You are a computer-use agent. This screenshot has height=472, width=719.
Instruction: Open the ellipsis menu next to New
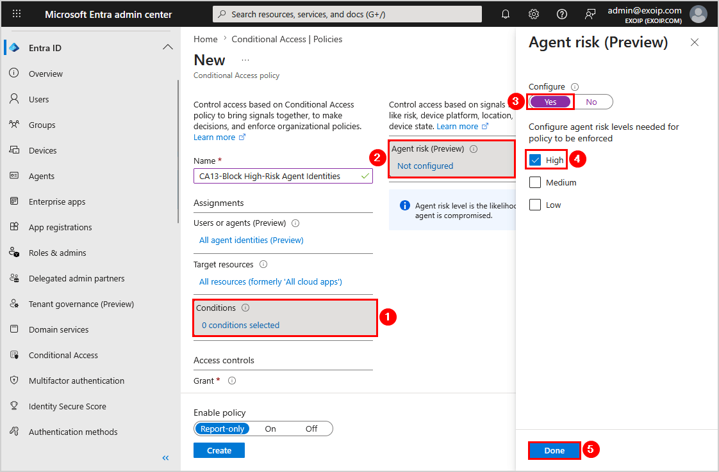[245, 60]
